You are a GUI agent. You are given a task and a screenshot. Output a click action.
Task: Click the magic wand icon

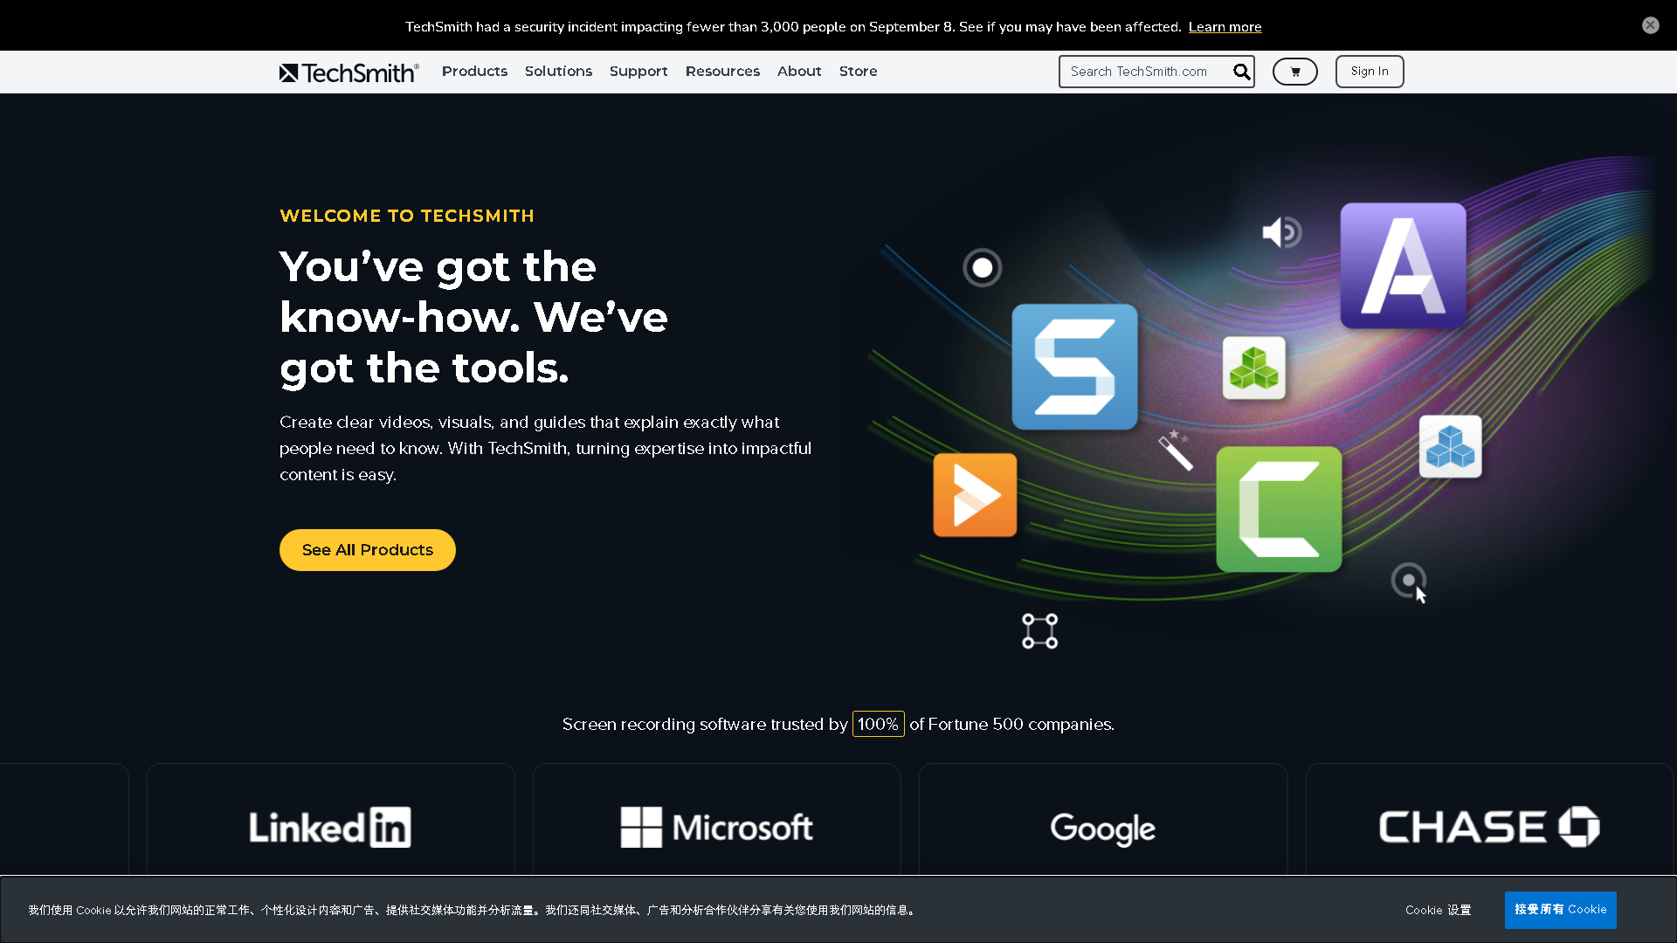[1176, 450]
